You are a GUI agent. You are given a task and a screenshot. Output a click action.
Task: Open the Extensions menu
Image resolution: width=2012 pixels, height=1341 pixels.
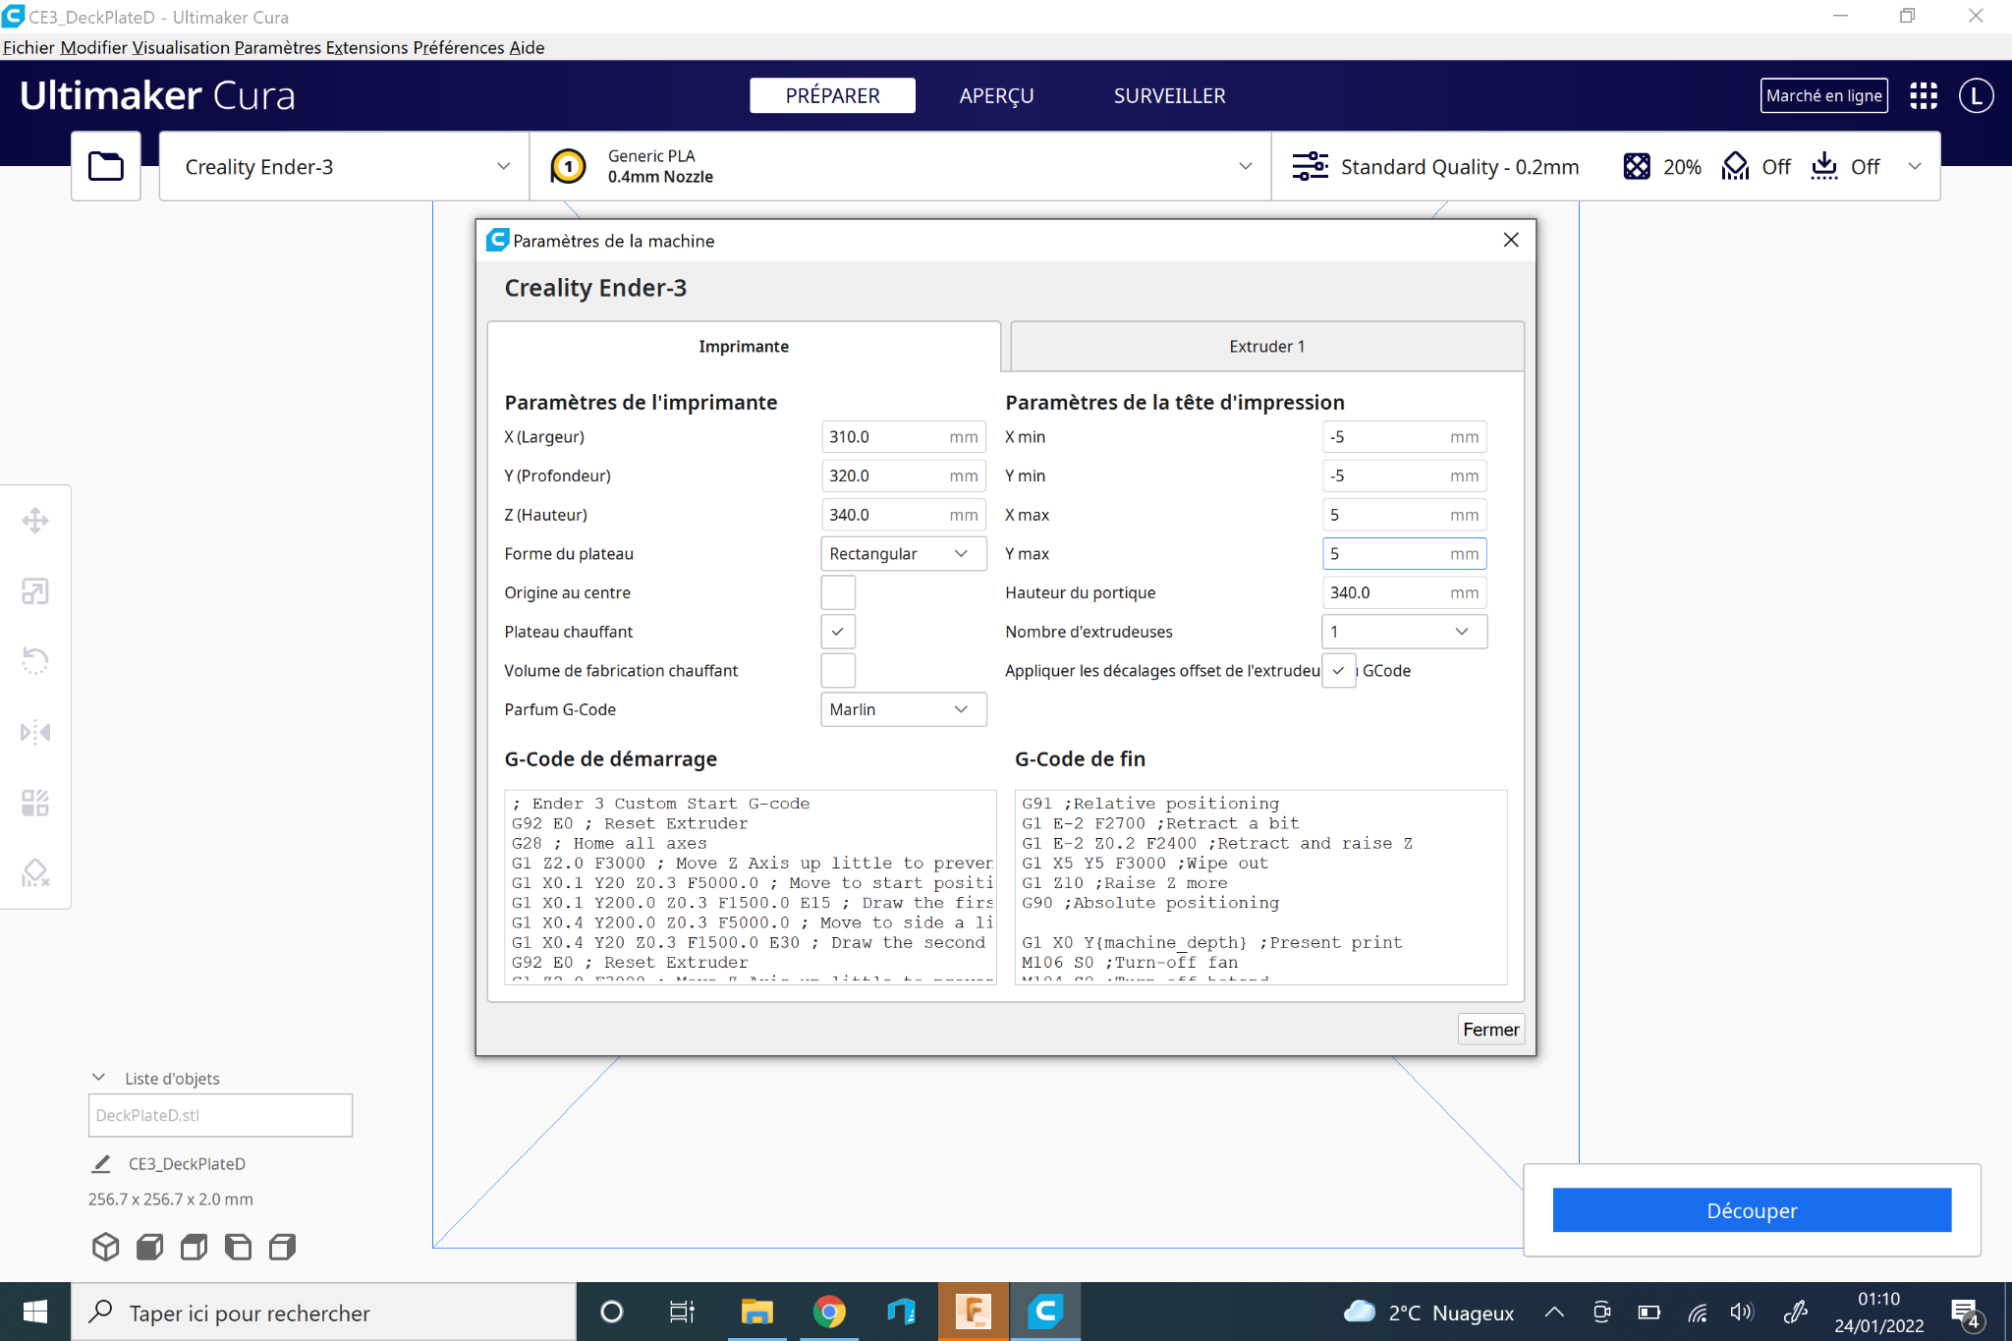[x=366, y=47]
